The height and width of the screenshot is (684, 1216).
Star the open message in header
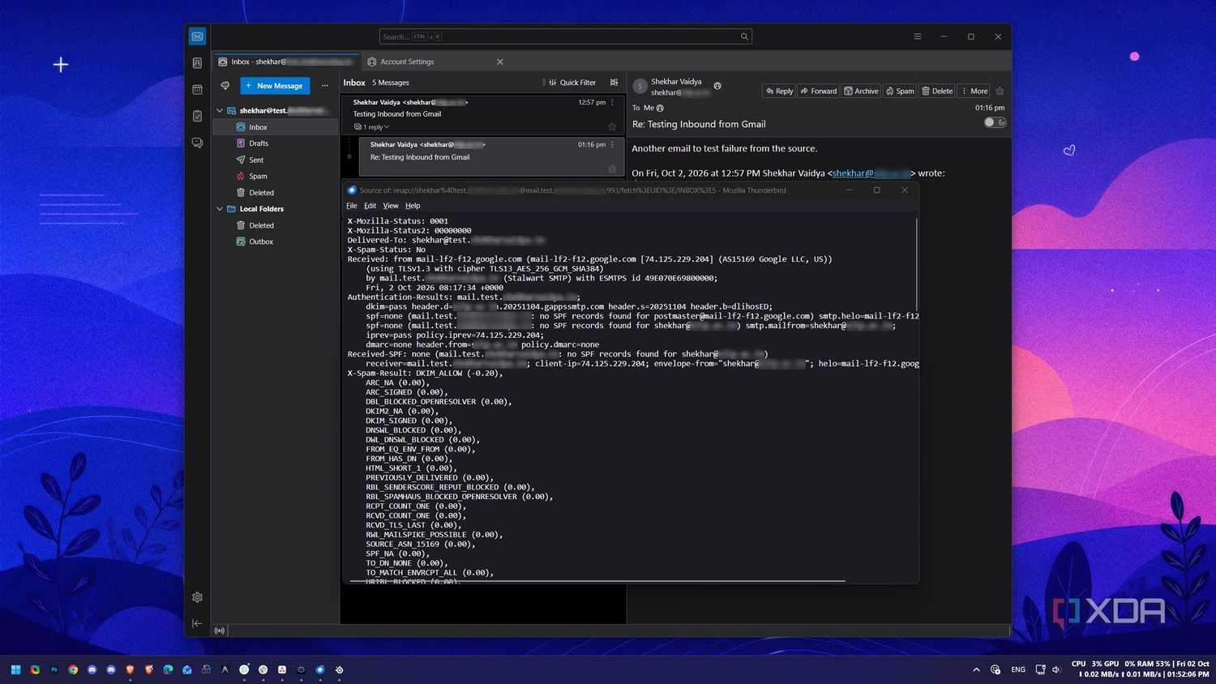pos(1000,91)
